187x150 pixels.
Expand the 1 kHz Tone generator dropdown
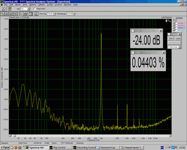(180, 47)
